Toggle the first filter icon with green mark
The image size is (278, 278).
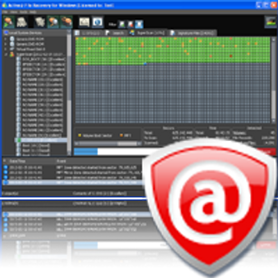(122, 24)
